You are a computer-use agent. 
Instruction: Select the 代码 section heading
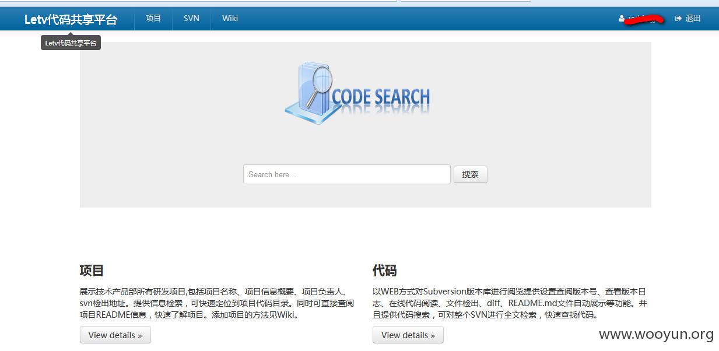tap(384, 271)
